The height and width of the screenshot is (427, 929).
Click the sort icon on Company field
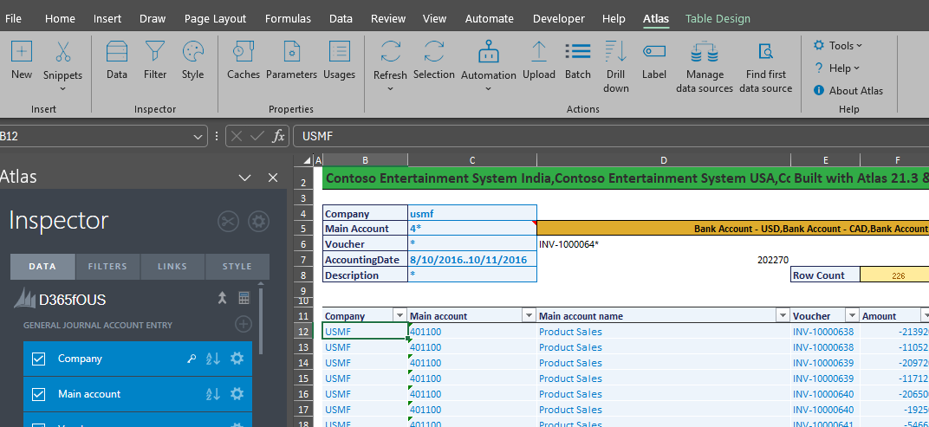click(212, 359)
